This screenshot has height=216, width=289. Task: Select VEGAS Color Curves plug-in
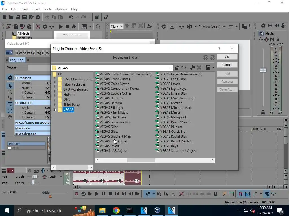tap(113, 79)
